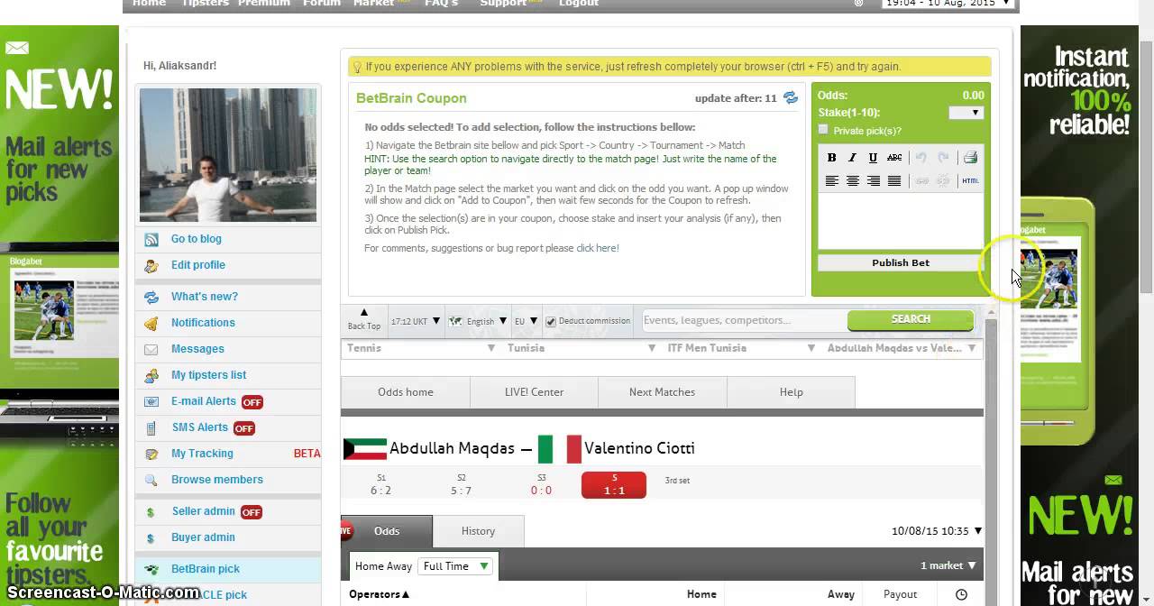
Task: Toggle bold in the analysis editor
Action: point(831,158)
